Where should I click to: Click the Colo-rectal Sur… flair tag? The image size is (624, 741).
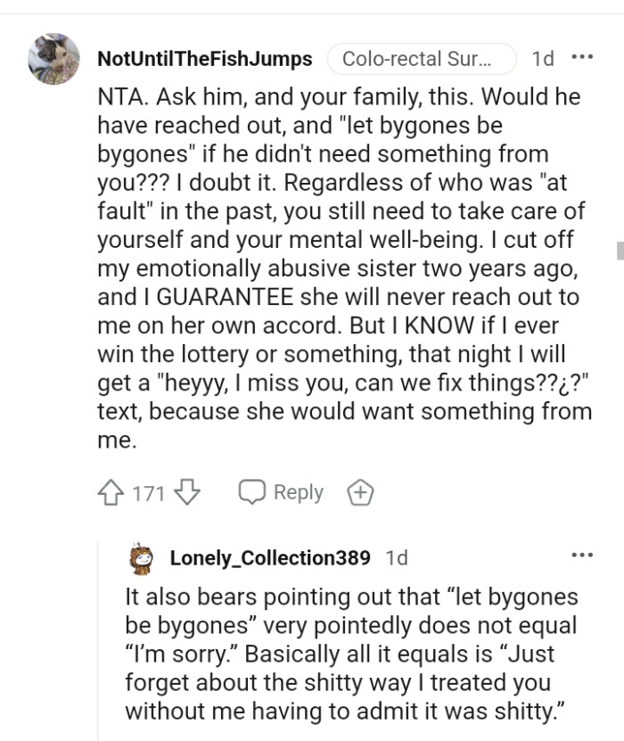click(x=422, y=59)
